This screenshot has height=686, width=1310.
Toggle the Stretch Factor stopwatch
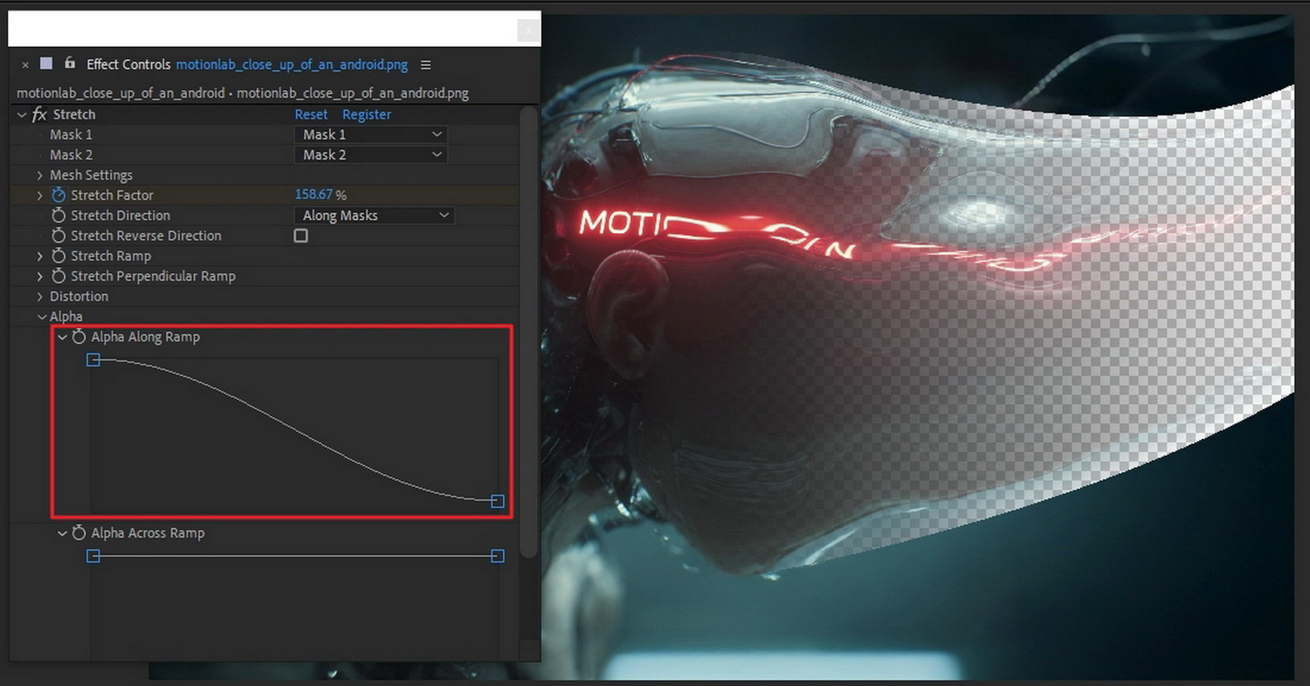click(x=59, y=195)
